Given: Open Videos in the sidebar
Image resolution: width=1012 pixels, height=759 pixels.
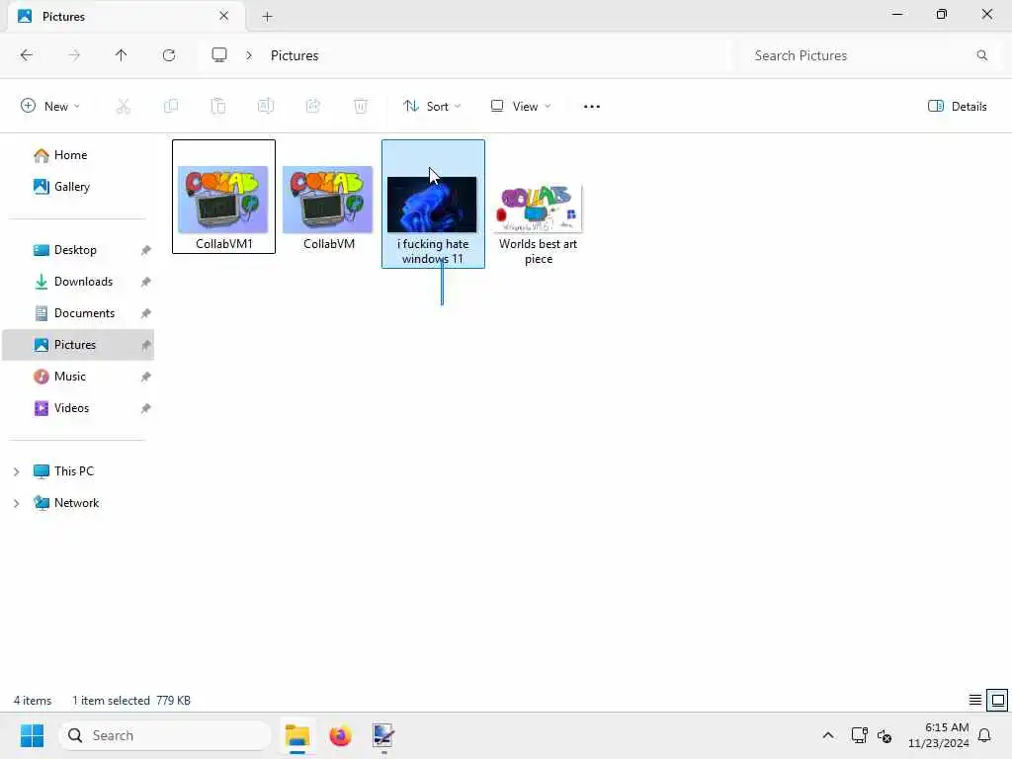Looking at the screenshot, I should point(60,408).
